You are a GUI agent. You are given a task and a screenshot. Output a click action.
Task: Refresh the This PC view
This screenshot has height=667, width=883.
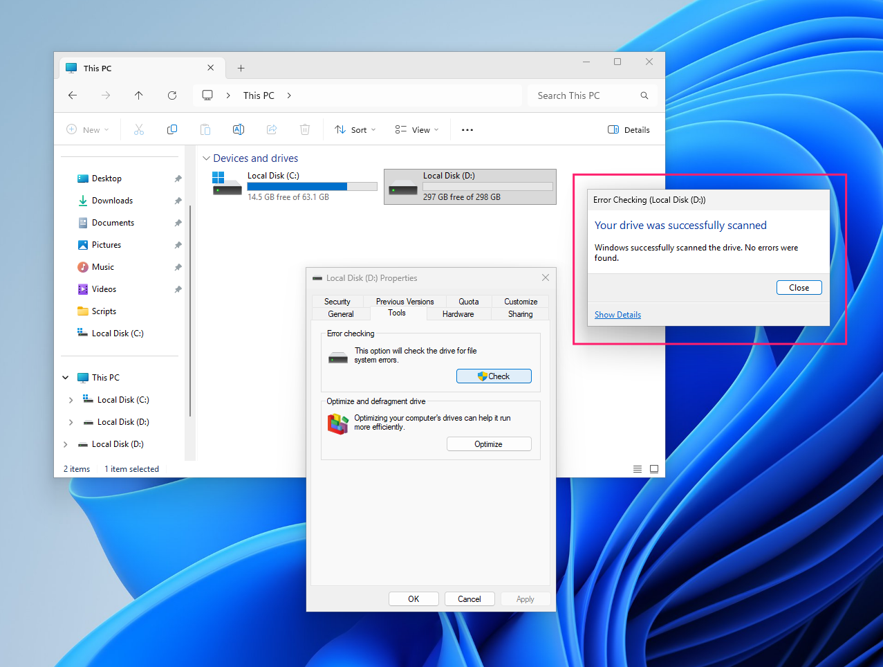tap(172, 95)
